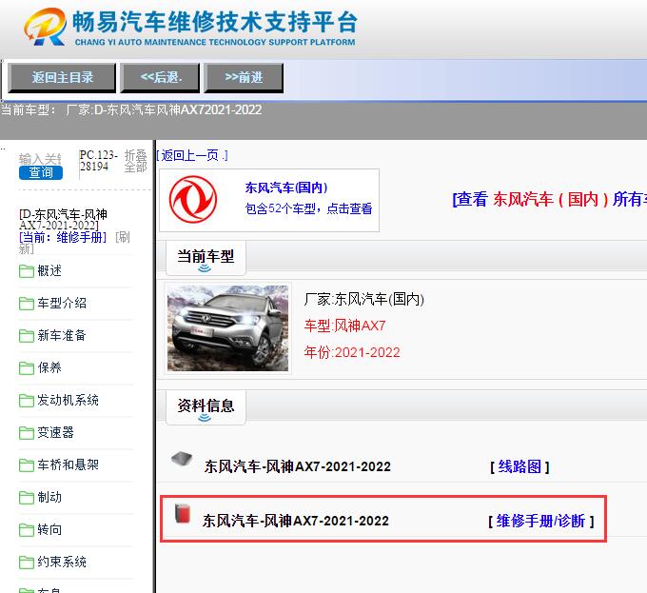Click the 车型:风神AX7 text
647x593 pixels.
(x=344, y=326)
